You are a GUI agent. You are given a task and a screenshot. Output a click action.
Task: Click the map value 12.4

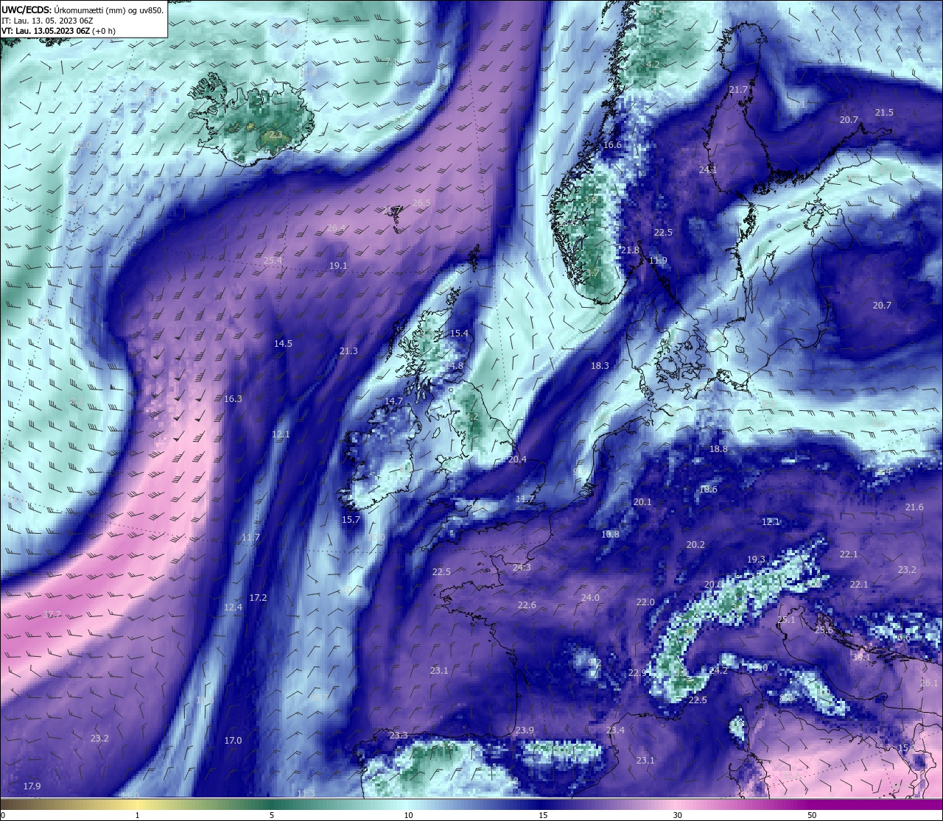click(x=233, y=607)
